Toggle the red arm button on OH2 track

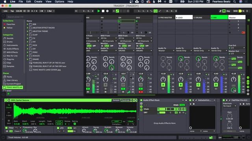coord(141,92)
